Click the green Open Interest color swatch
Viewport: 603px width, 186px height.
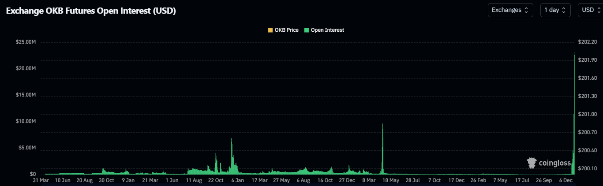pyautogui.click(x=307, y=30)
